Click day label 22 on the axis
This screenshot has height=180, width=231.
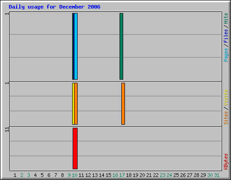point(156,175)
